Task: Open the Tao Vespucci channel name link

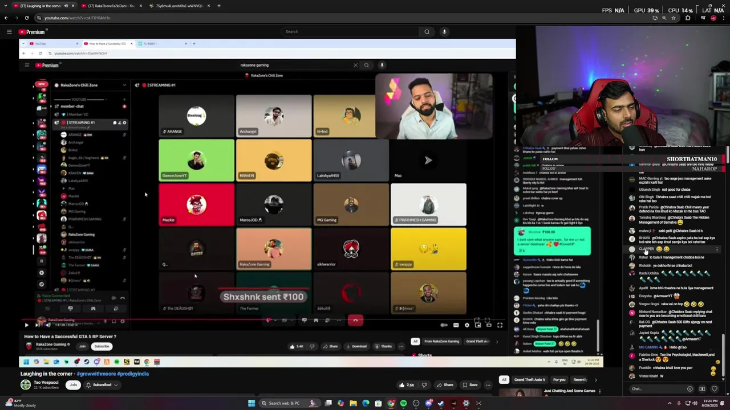Action: tap(46, 383)
